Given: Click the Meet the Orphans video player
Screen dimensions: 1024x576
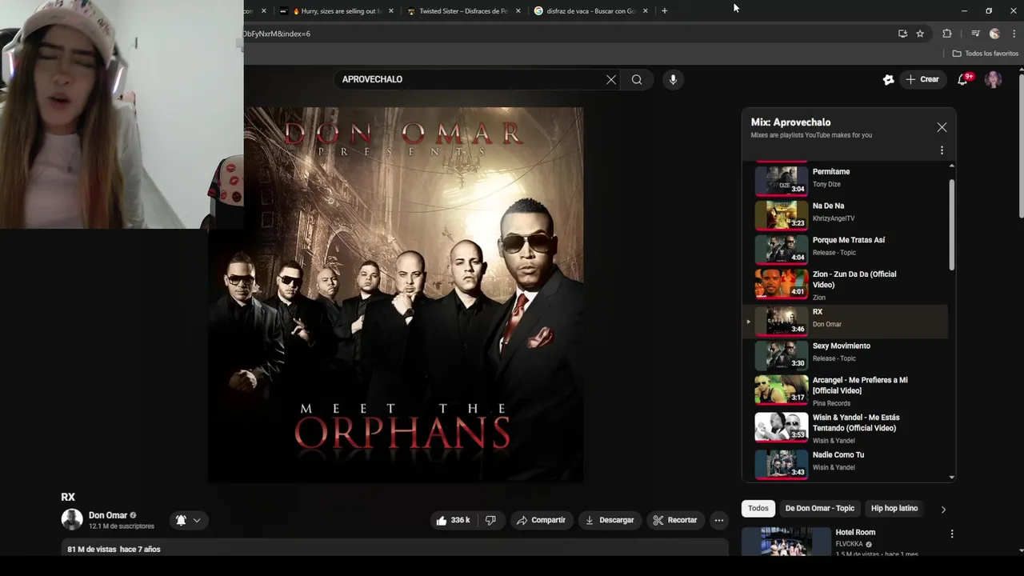Looking at the screenshot, I should coord(396,295).
